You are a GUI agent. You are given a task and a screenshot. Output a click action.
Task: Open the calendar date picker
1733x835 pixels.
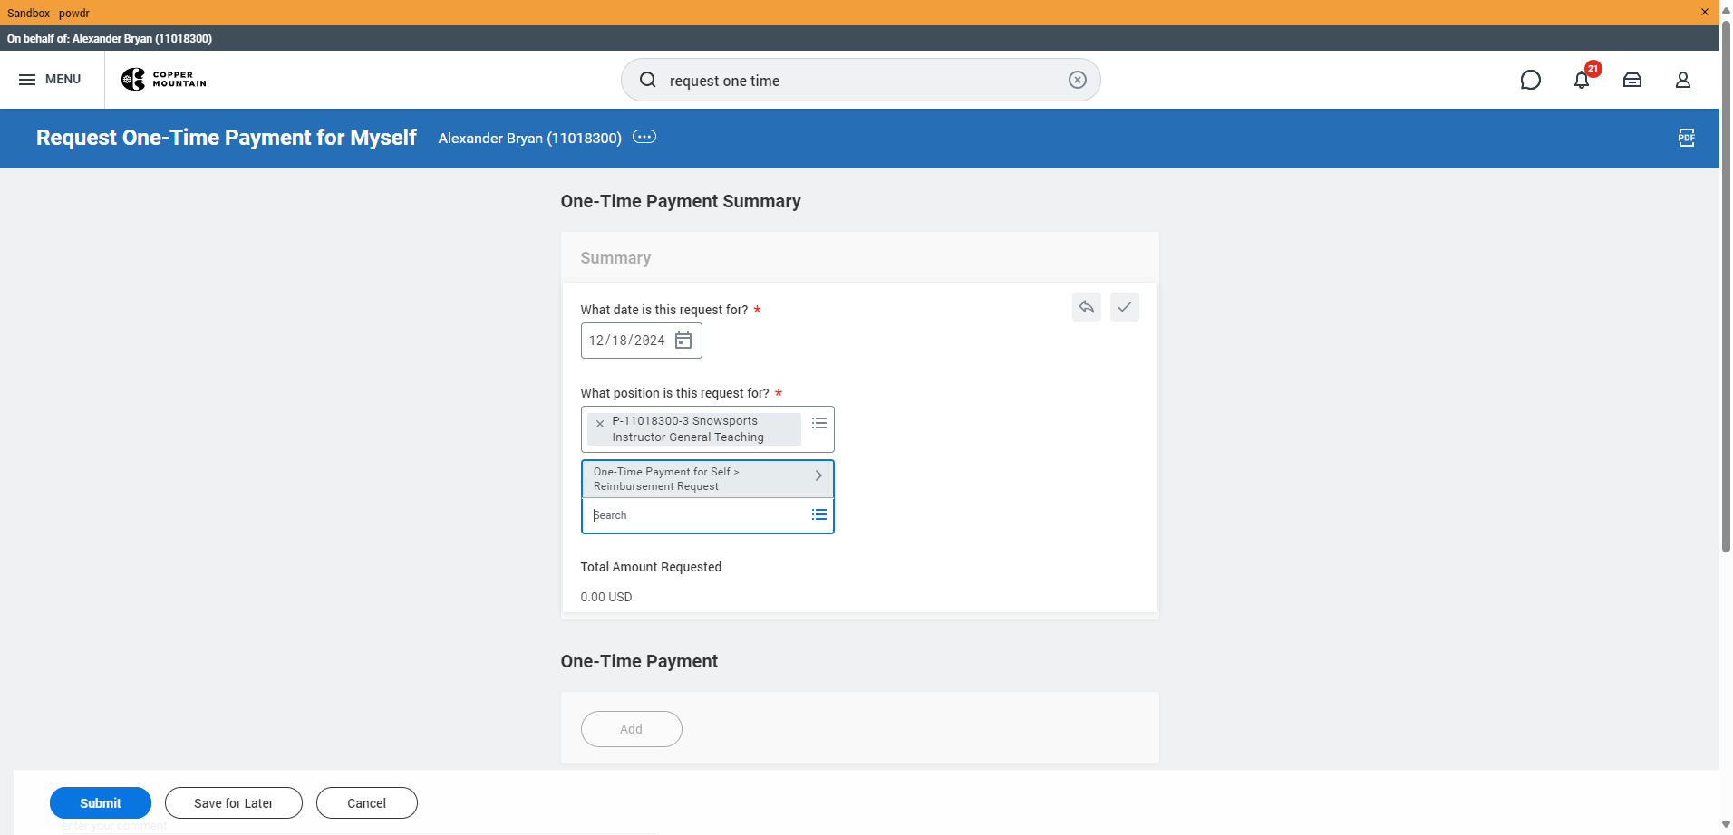(x=683, y=341)
